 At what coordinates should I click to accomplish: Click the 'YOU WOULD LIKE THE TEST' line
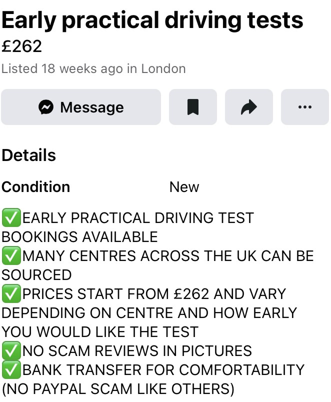pyautogui.click(x=100, y=331)
